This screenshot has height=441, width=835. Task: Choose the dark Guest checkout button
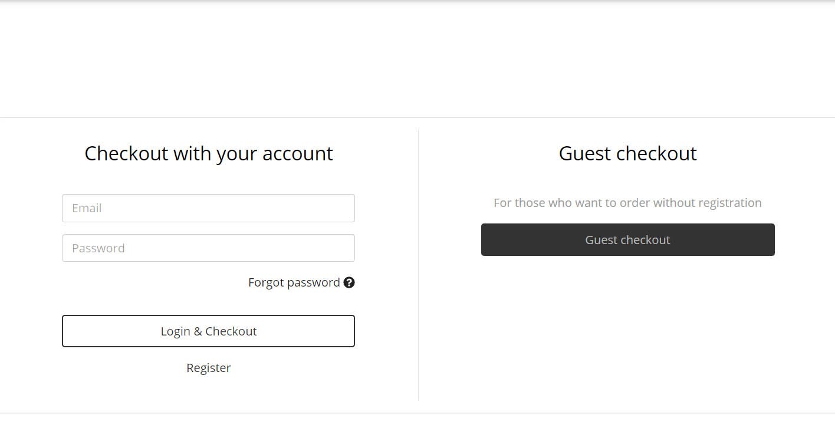pyautogui.click(x=628, y=240)
